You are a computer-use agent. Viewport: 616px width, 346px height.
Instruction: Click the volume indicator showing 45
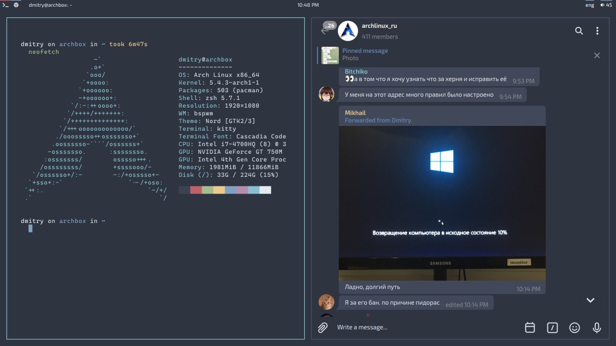(606, 5)
